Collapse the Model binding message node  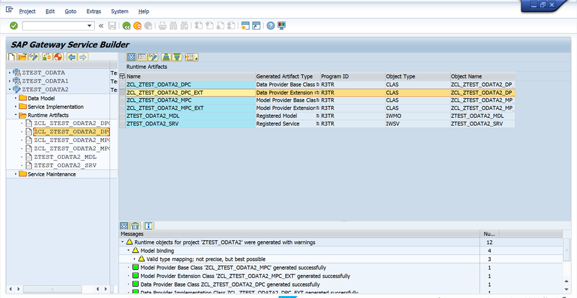tap(128, 251)
